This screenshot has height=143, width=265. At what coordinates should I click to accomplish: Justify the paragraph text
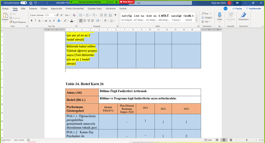(92, 21)
